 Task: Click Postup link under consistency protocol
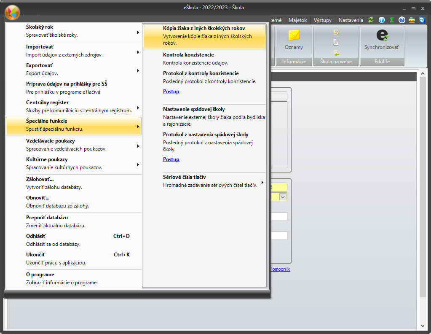(x=171, y=92)
